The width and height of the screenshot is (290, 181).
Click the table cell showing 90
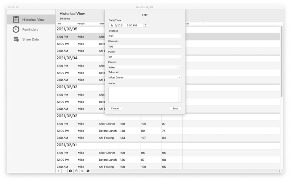click(x=143, y=131)
